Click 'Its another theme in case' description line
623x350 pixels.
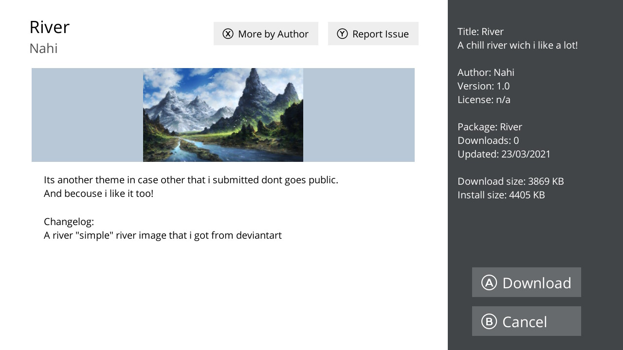(191, 180)
